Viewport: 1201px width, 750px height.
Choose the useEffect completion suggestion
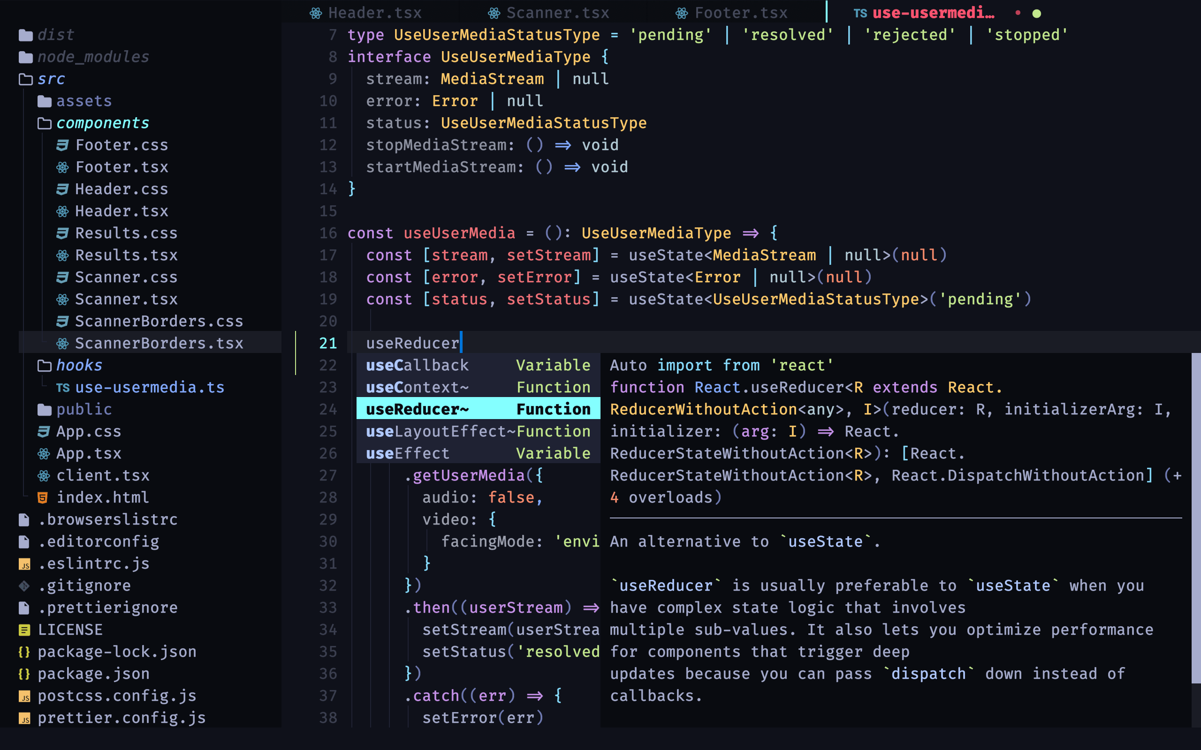coord(407,452)
